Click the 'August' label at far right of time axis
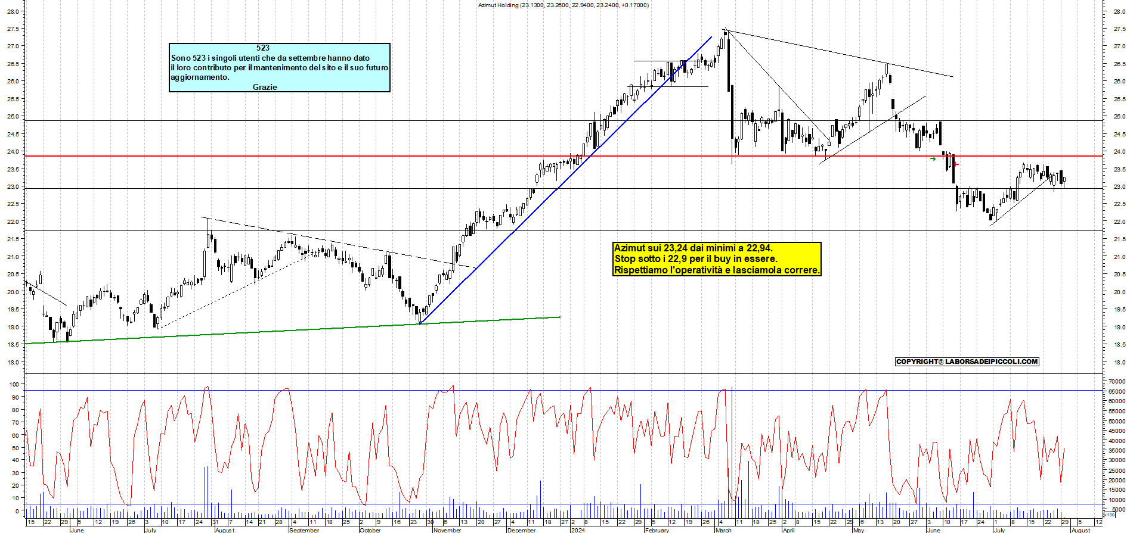Viewport: 1127px width, 533px height. click(1080, 530)
